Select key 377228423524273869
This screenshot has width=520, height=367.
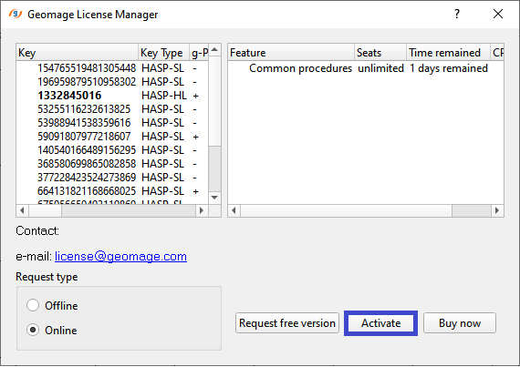[x=87, y=178]
